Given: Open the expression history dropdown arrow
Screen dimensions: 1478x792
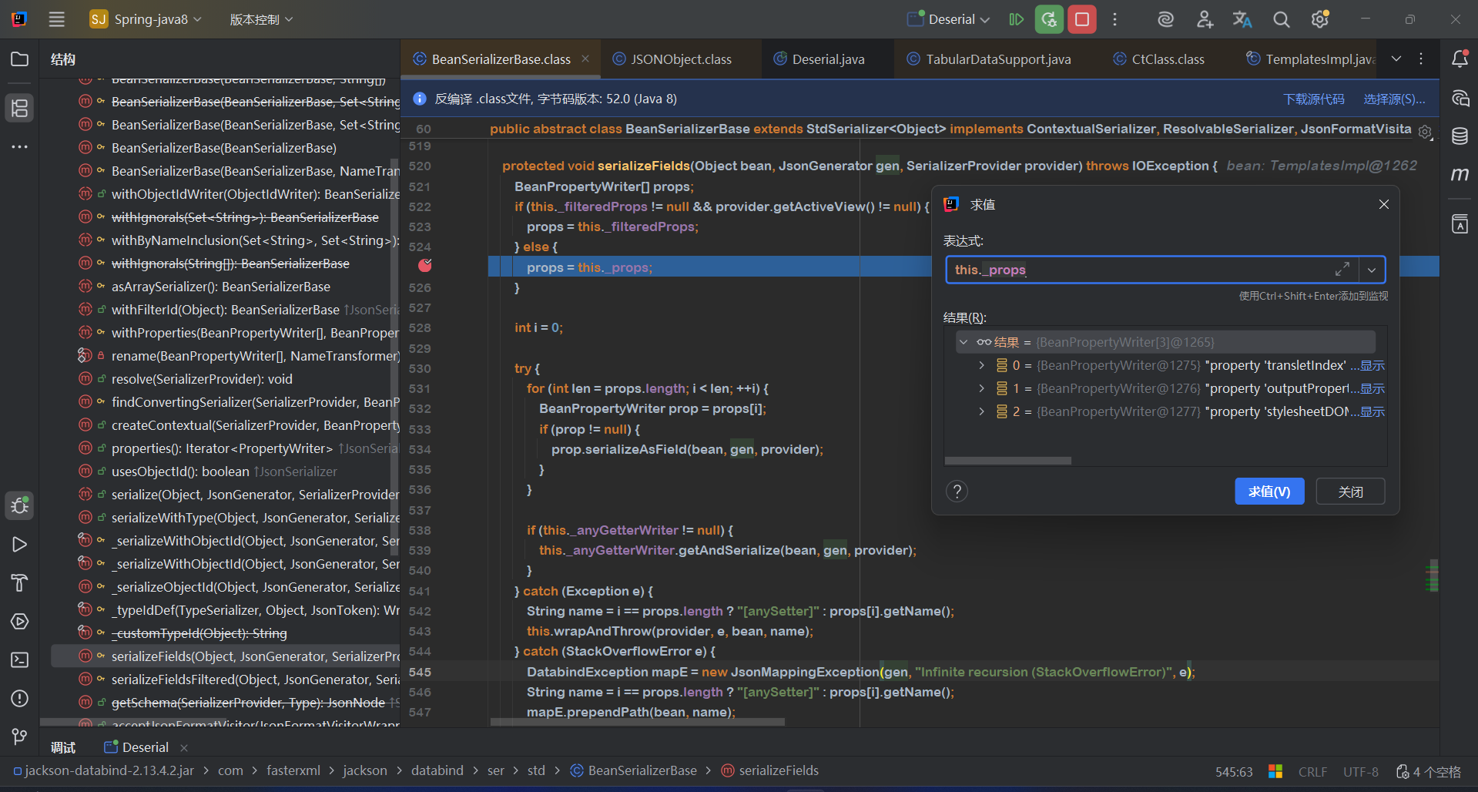Looking at the screenshot, I should [x=1372, y=270].
